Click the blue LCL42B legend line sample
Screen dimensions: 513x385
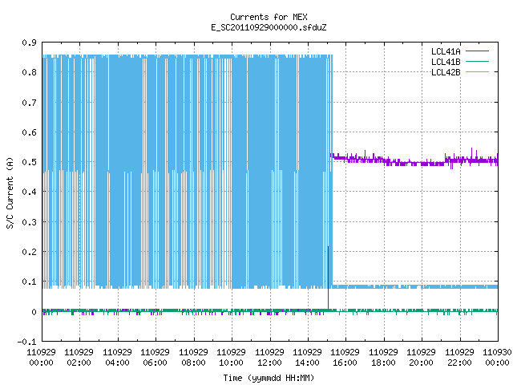[x=477, y=72]
